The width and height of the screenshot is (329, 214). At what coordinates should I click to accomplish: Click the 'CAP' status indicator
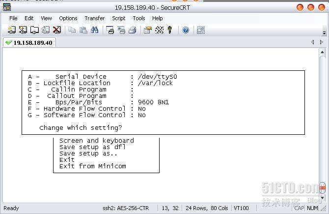tap(299, 208)
